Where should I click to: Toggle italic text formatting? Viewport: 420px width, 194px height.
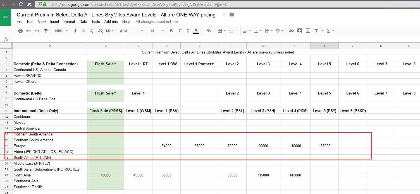tap(180, 31)
